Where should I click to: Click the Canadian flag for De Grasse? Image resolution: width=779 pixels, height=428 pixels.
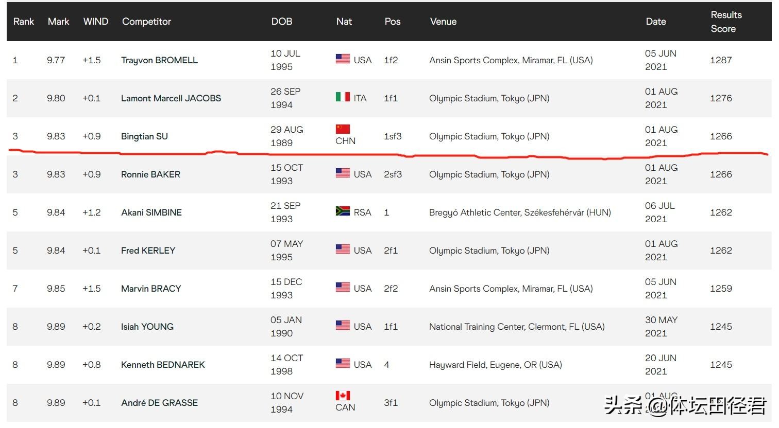343,396
